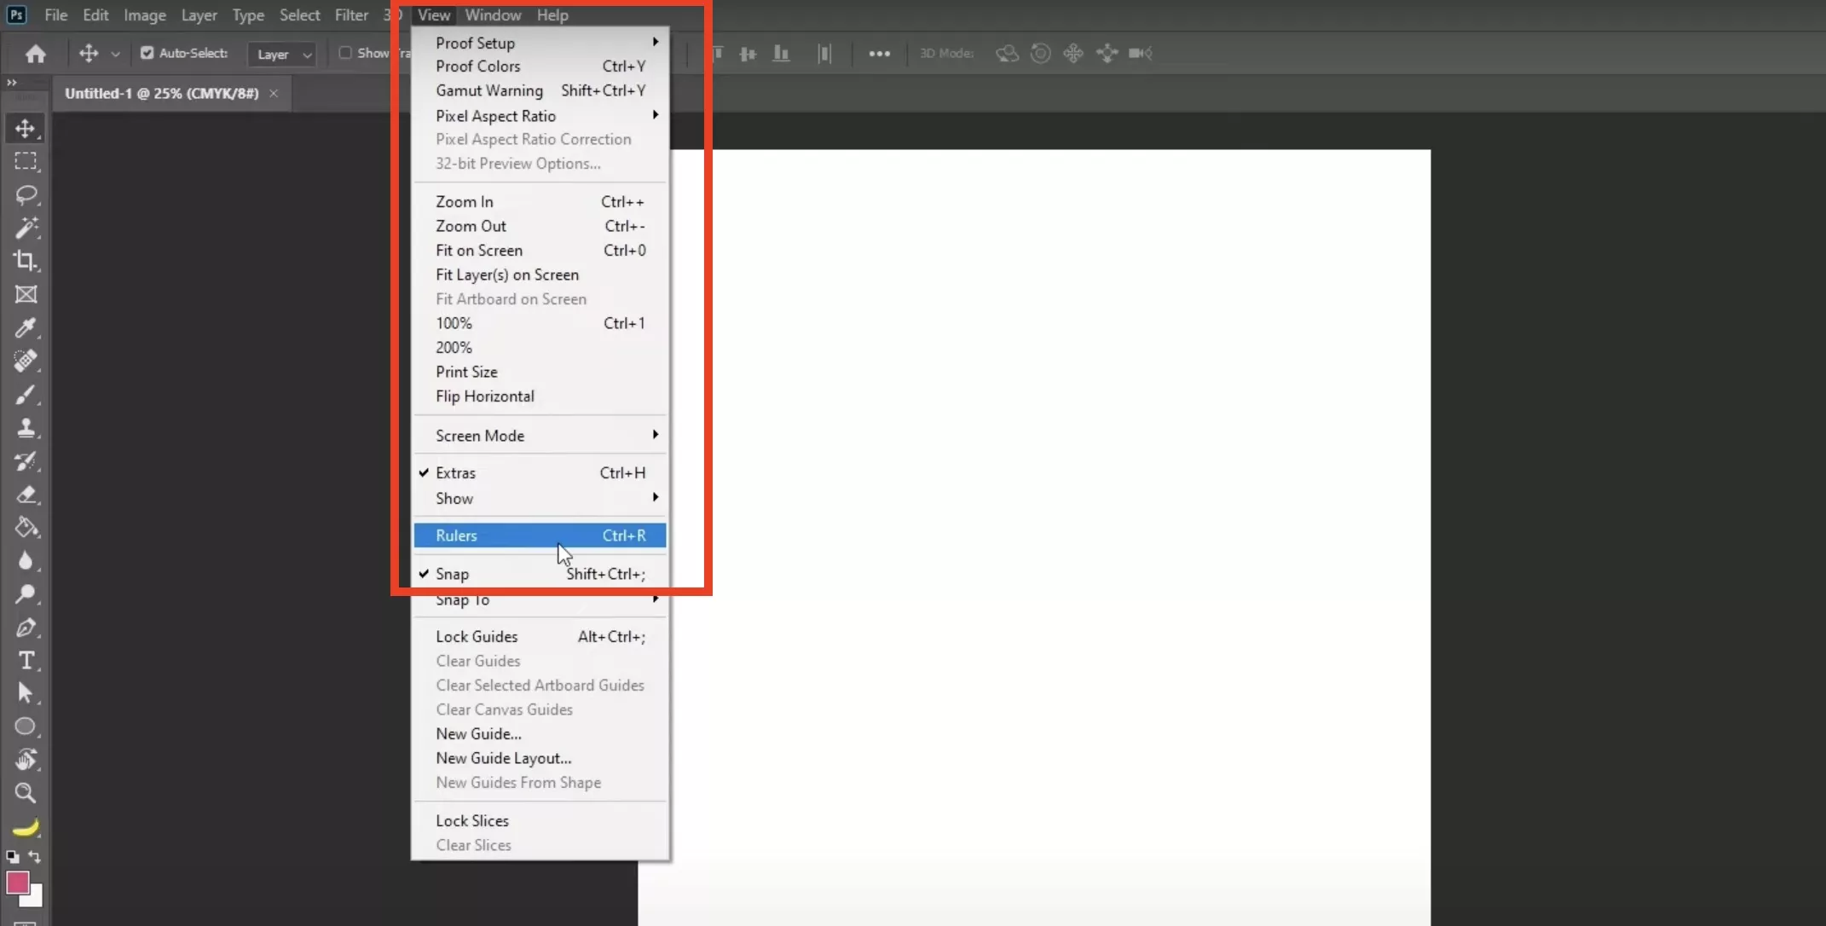Select the Path Selection tool
Screen dimensions: 1826x926
26,693
